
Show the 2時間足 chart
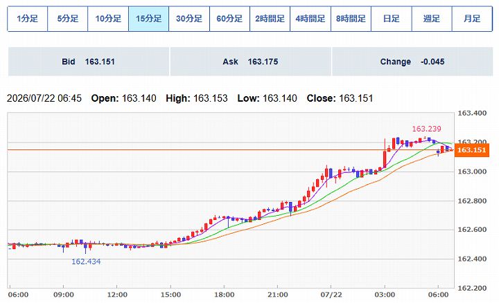coord(270,19)
